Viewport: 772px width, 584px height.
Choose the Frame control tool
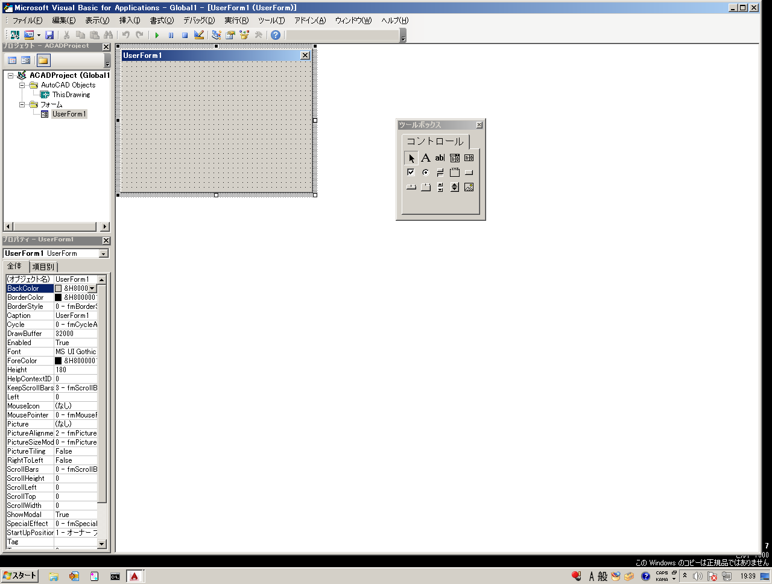click(x=455, y=173)
